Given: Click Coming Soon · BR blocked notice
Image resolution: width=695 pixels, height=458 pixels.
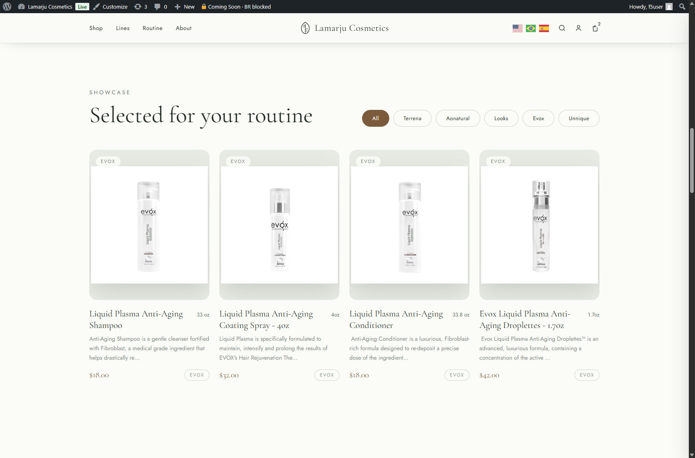Looking at the screenshot, I should (x=239, y=7).
